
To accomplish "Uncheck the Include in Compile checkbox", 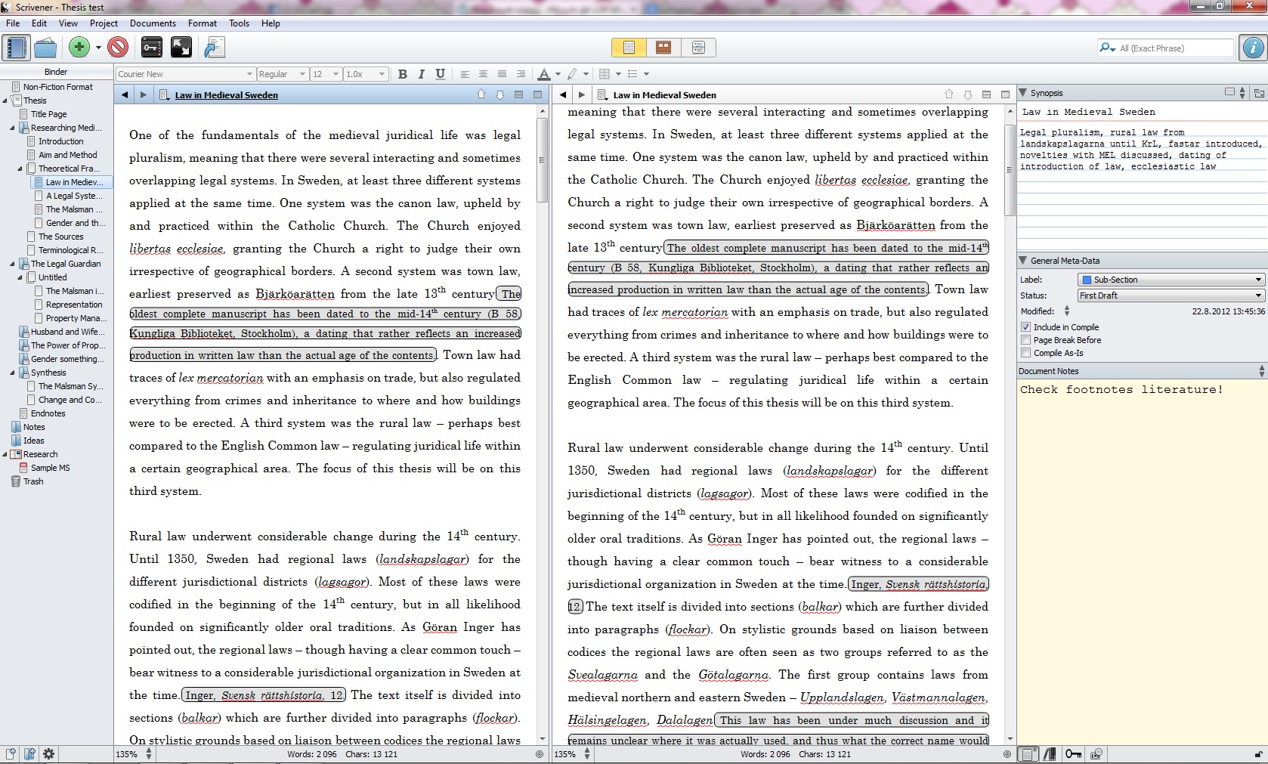I will click(1025, 327).
